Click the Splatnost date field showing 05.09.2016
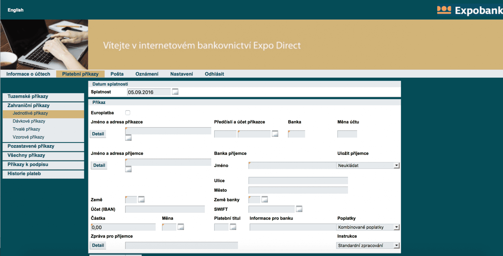The height and width of the screenshot is (256, 503). click(x=149, y=92)
